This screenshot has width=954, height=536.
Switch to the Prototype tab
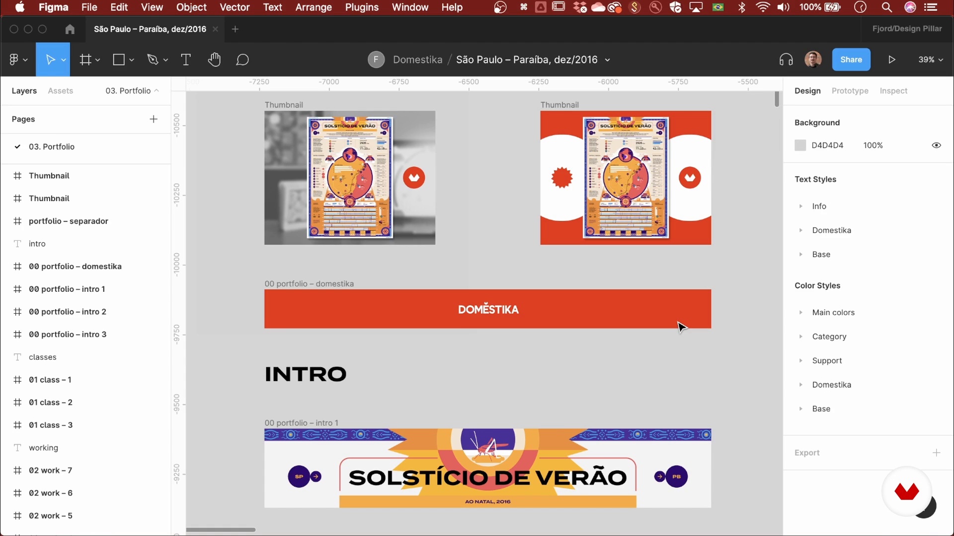(x=850, y=91)
